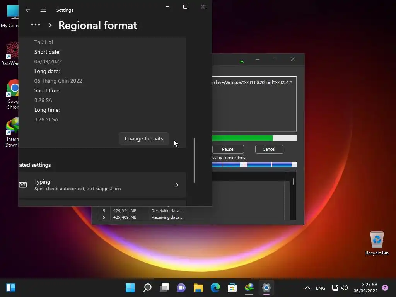Viewport: 396px width, 297px height.
Task: Open taskbar Search
Action: point(147,288)
